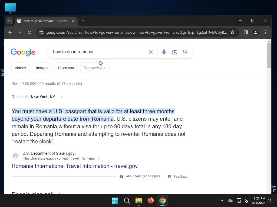
Task: Open the network display tray icon
Action: coord(239,201)
